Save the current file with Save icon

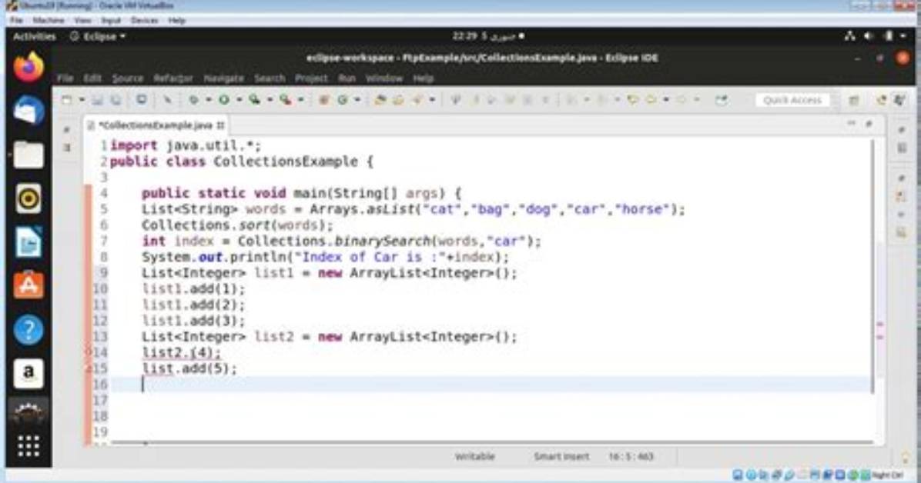point(97,100)
